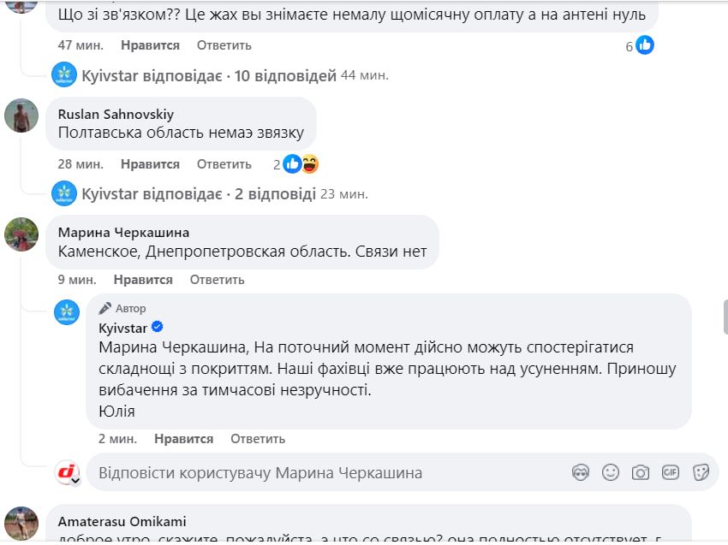Reply to Марина Черкашина's comment
The width and height of the screenshot is (728, 545).
(217, 280)
